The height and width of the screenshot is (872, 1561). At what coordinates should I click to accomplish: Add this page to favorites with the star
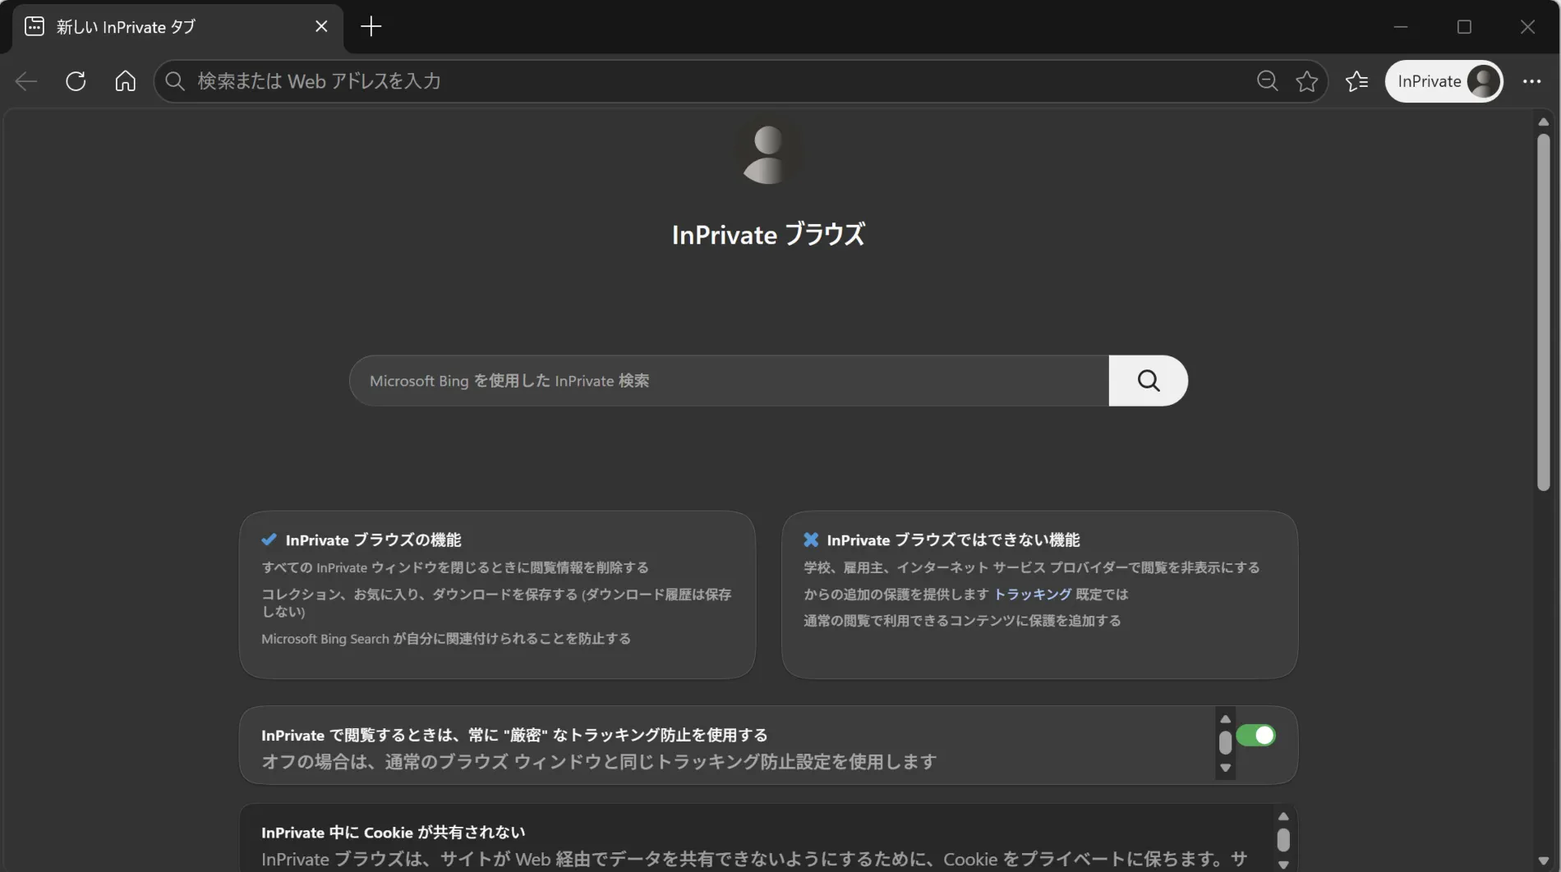pyautogui.click(x=1306, y=80)
